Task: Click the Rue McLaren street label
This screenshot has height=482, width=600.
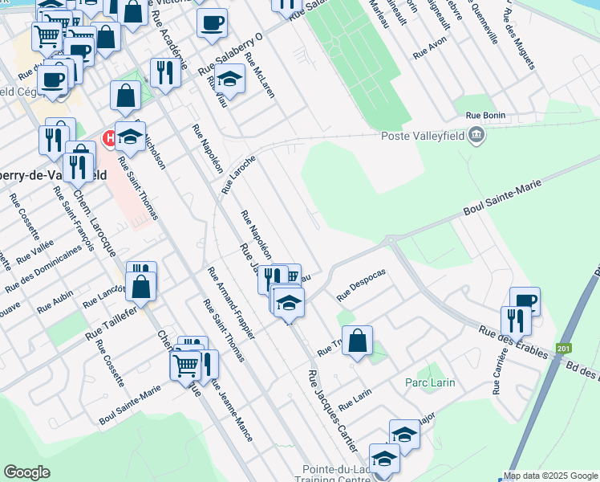Action: pos(260,75)
